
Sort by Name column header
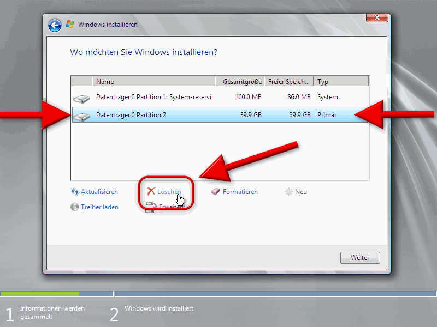(x=153, y=81)
